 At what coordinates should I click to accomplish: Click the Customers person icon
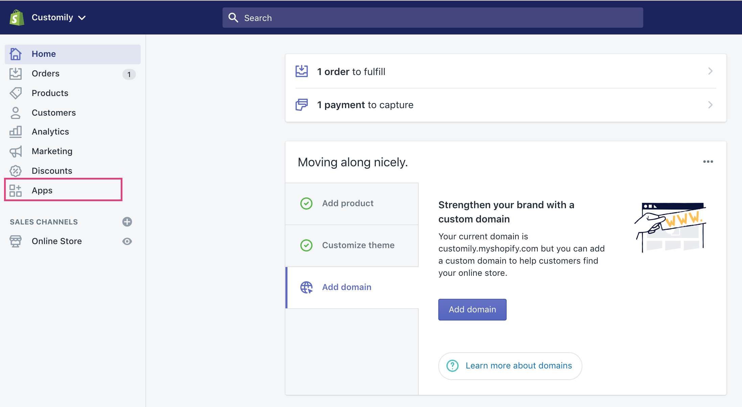pyautogui.click(x=16, y=113)
